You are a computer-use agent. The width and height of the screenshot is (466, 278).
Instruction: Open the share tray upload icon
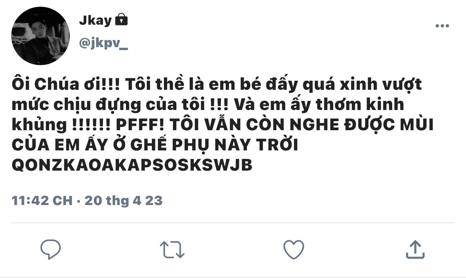click(415, 249)
